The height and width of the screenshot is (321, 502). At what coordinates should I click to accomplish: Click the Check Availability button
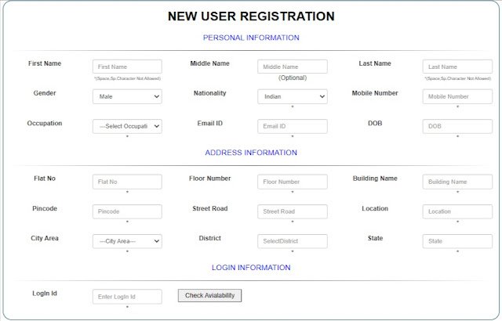(x=210, y=295)
